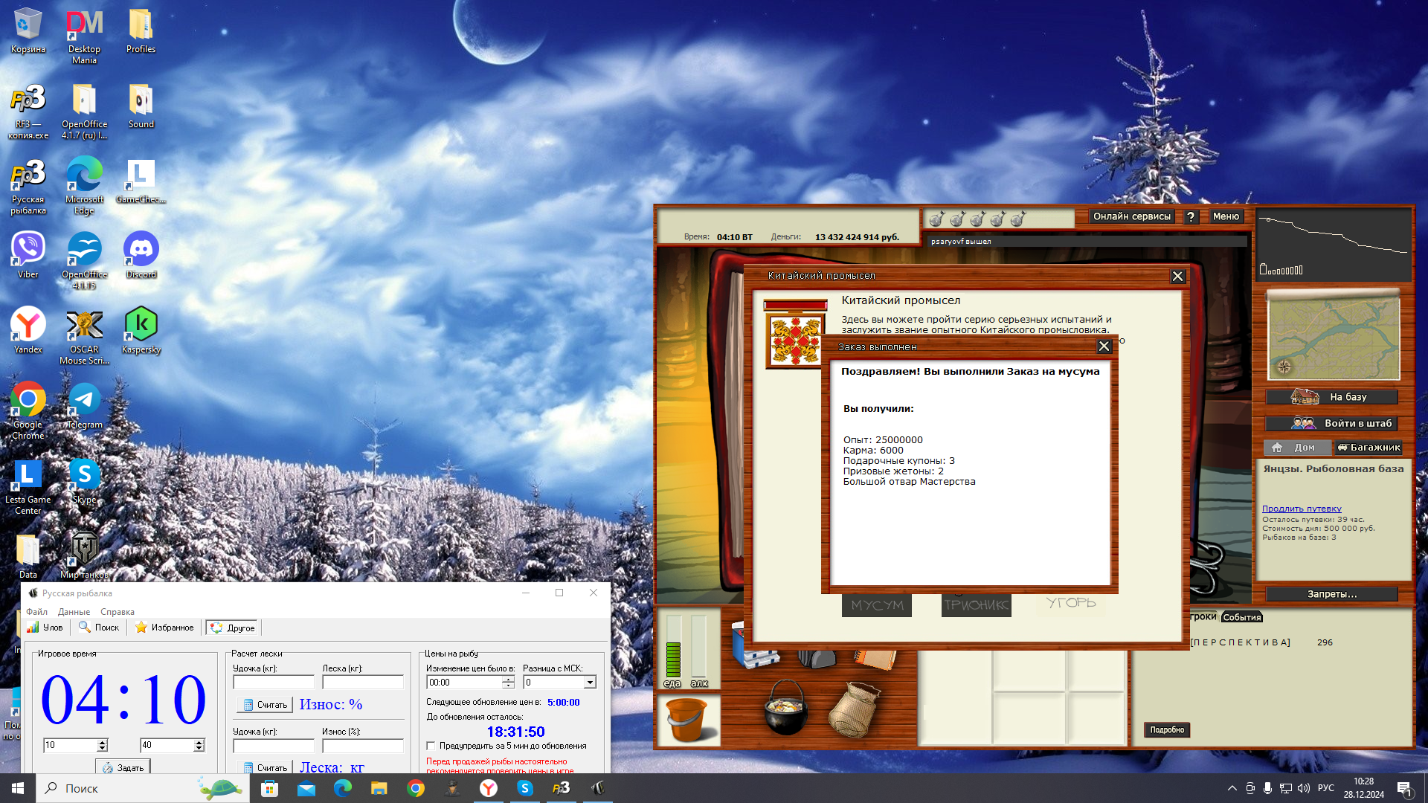
Task: Click the 'Леска (кг)' input field
Action: pos(363,682)
